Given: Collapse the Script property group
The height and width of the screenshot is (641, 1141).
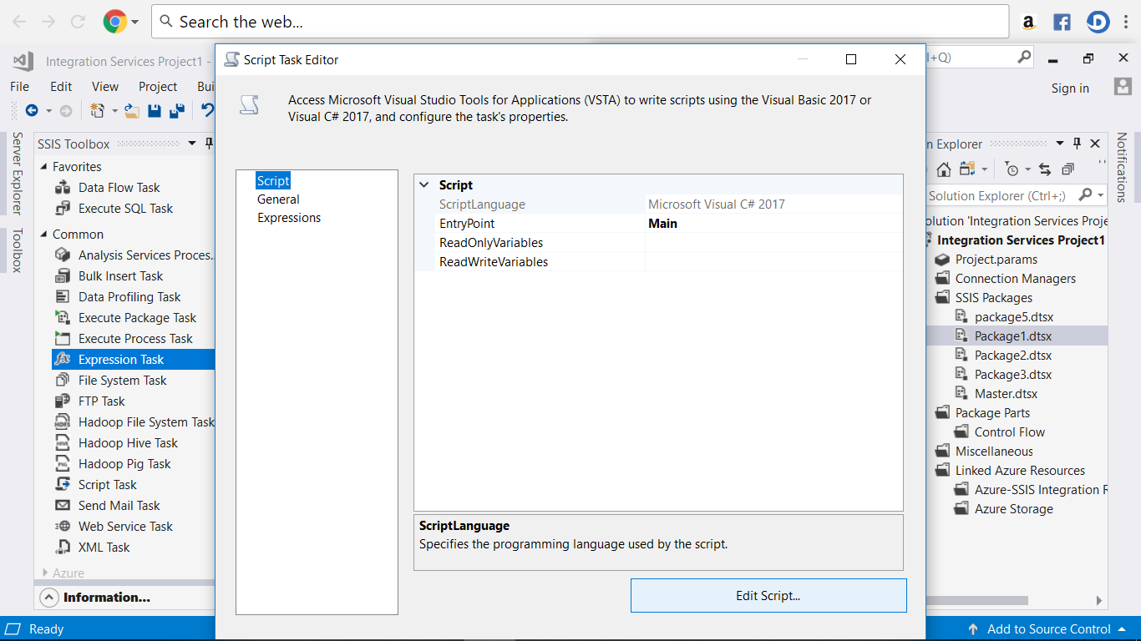Looking at the screenshot, I should tap(424, 184).
